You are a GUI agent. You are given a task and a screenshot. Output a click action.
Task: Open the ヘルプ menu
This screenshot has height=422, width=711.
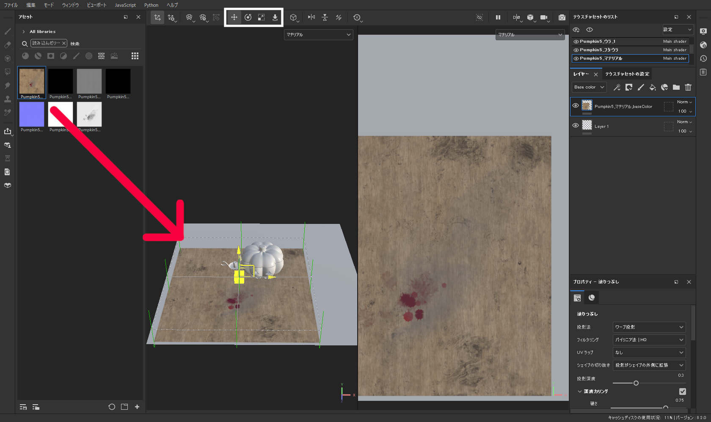(172, 5)
